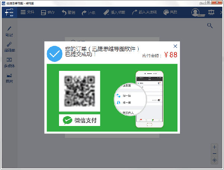Start presentation mode icon
Viewport: 224px width, 170px height.
(211, 12)
